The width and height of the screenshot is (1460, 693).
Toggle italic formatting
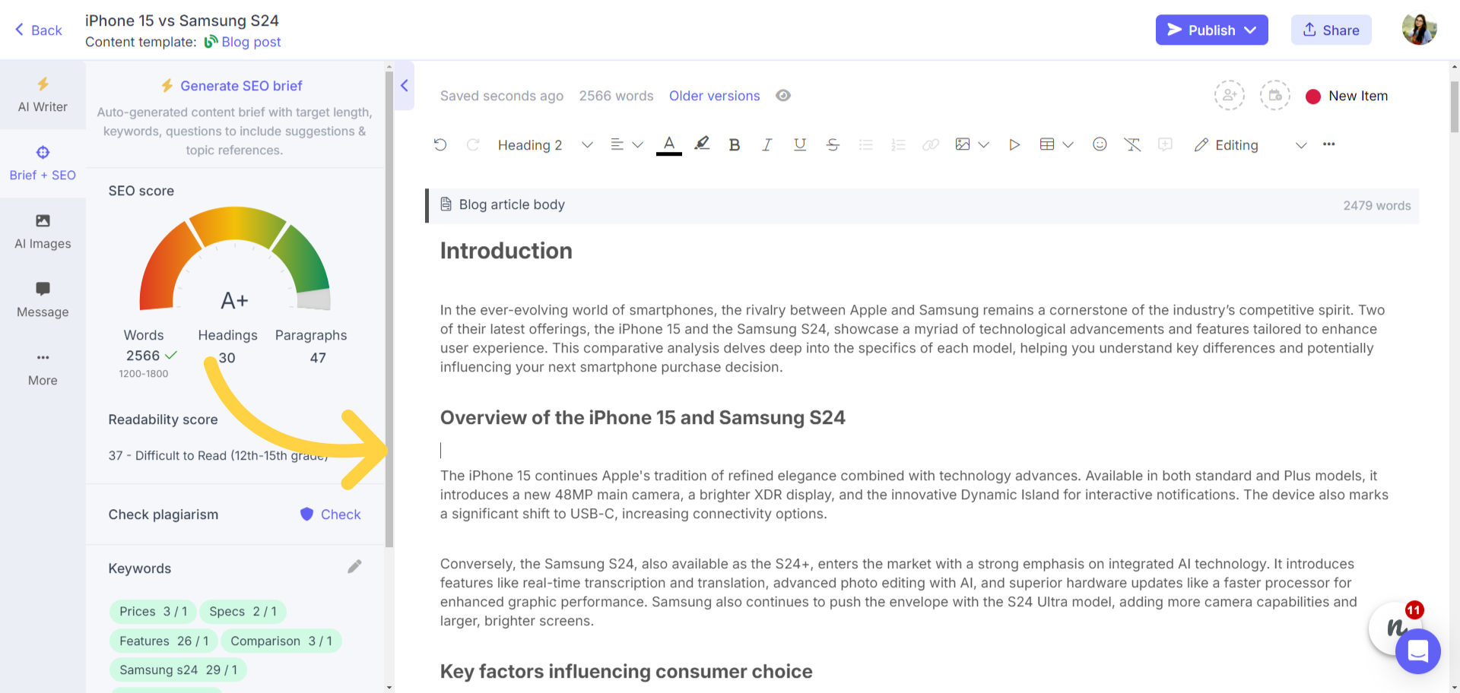click(x=766, y=144)
